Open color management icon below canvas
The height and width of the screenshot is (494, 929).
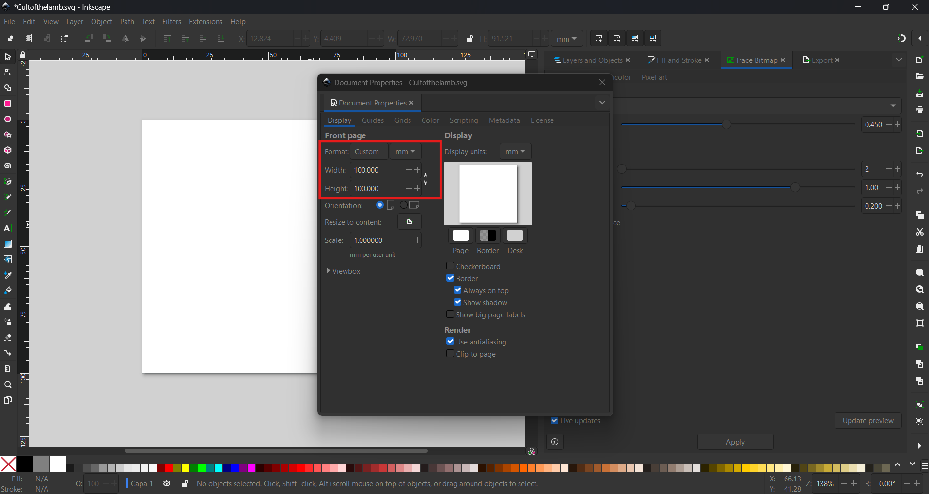click(532, 451)
